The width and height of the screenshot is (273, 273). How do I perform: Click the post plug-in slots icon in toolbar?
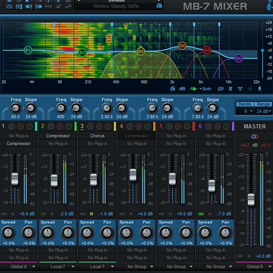(39, 7)
